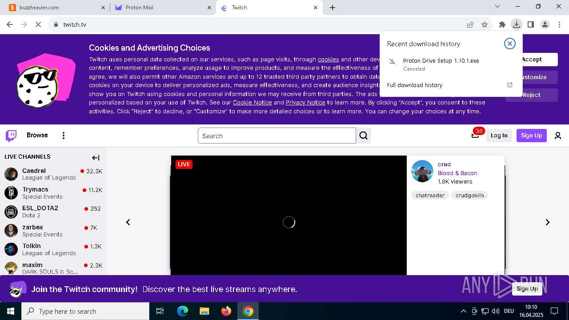Open the Caedrel live channel
569x320 pixels.
pos(53,174)
